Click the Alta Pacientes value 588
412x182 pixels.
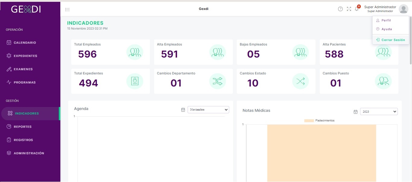[334, 54]
